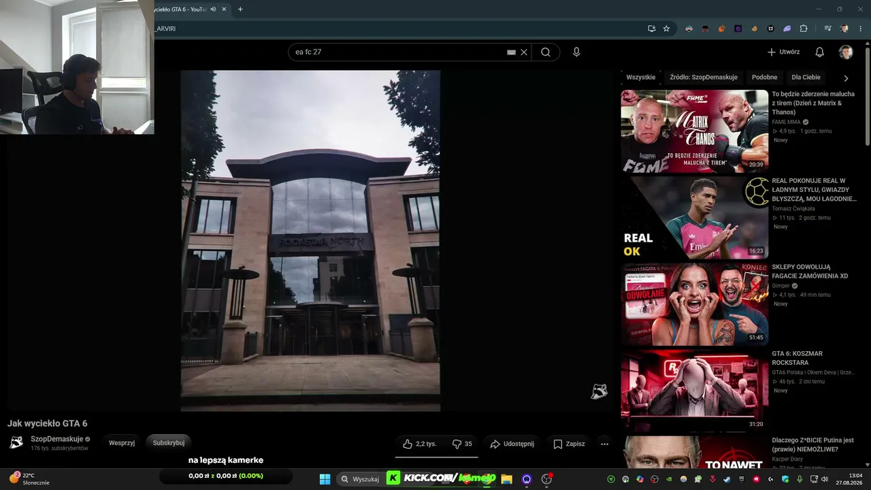Click the Utwórz create button
Viewport: 871px width, 490px height.
pos(784,52)
